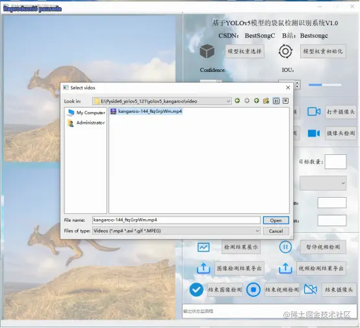Image resolution: width=360 pixels, height=328 pixels.
Task: Click the solid blue camera icon beside 摄像头检测
Action: (x=314, y=133)
